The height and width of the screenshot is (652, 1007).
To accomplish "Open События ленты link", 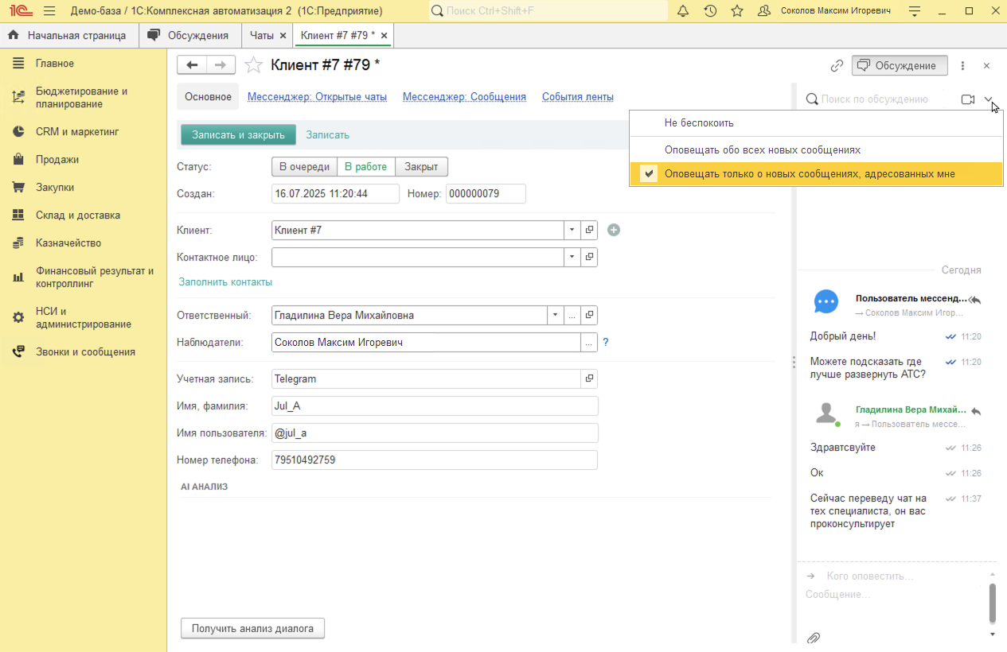I will pyautogui.click(x=578, y=97).
